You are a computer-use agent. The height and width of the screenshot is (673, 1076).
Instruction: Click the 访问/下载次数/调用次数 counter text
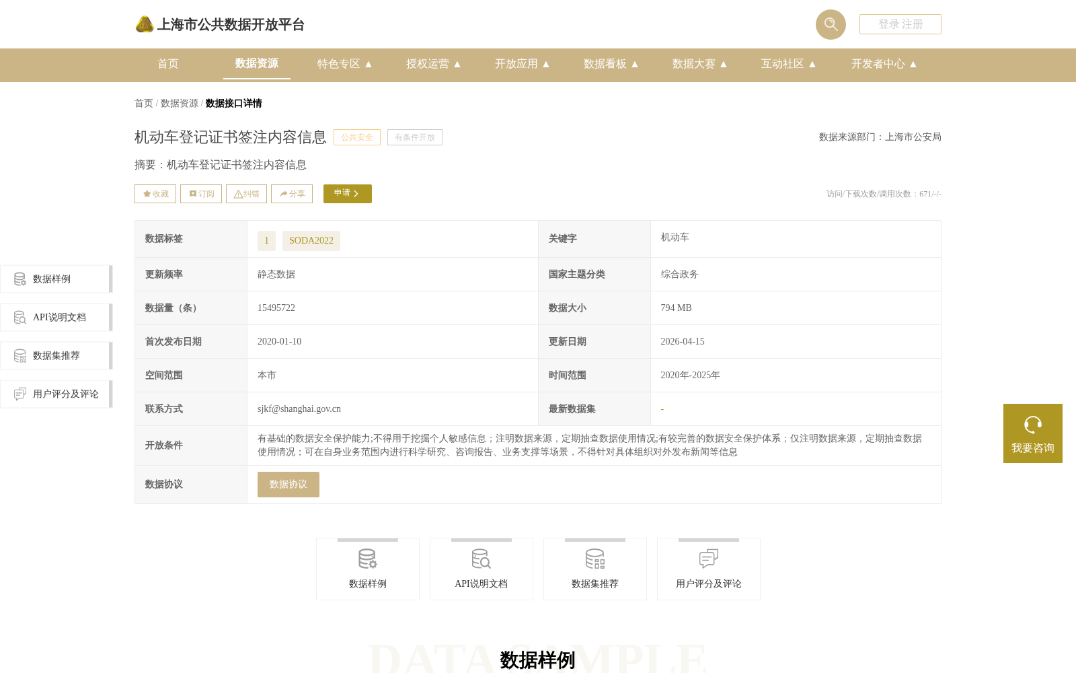tap(884, 194)
